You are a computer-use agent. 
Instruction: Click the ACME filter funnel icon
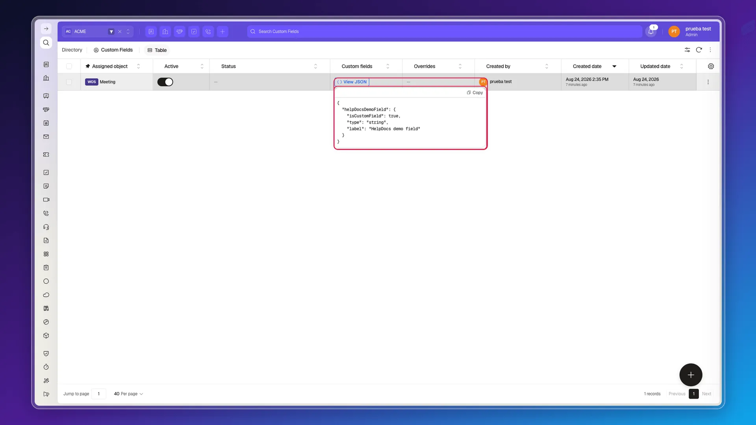tap(111, 31)
